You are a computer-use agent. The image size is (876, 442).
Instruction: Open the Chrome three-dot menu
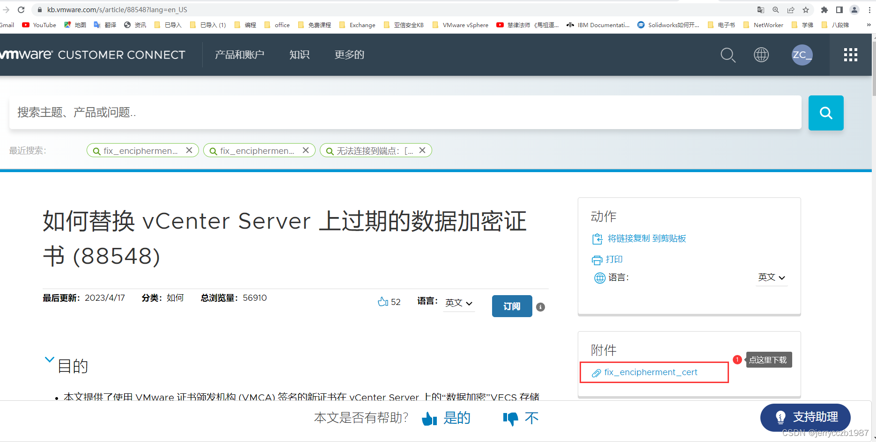coord(869,10)
